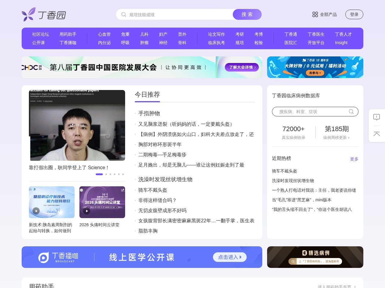Open recommended post 无切皮腹壁成形不好吗
The width and height of the screenshot is (385, 288).
tap(162, 211)
